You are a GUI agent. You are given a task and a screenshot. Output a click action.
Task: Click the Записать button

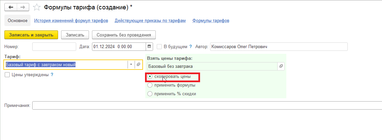[x=75, y=35]
